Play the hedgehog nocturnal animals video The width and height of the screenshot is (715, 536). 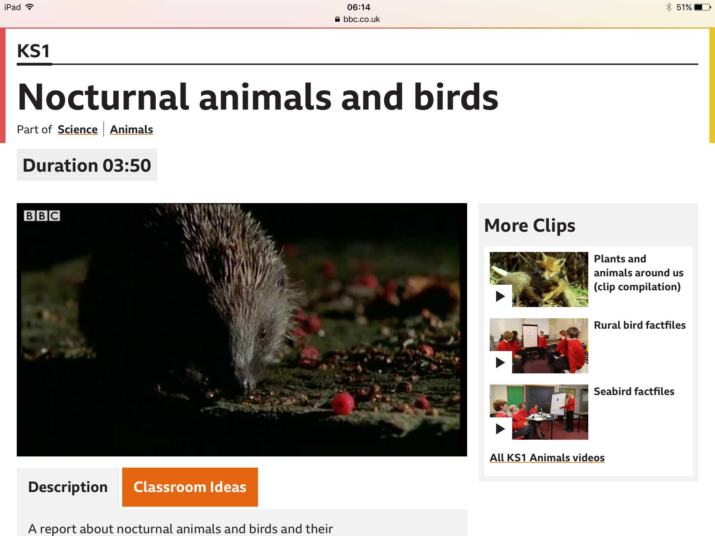[x=242, y=329]
